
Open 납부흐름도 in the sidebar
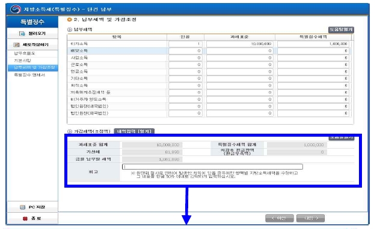click(25, 53)
